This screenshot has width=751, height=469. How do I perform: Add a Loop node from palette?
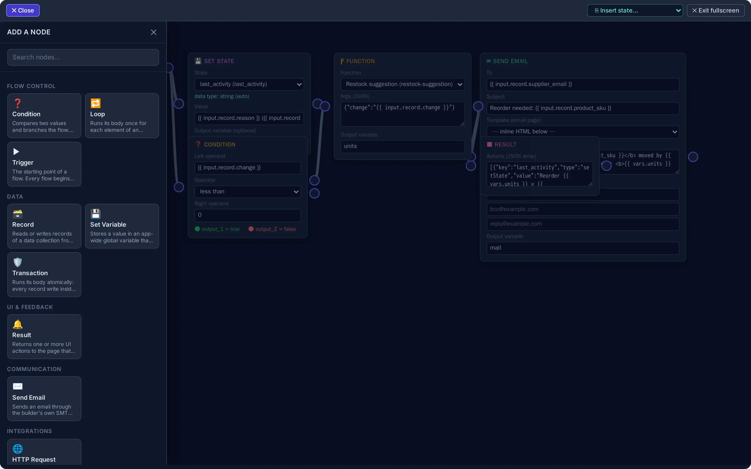coord(122,116)
